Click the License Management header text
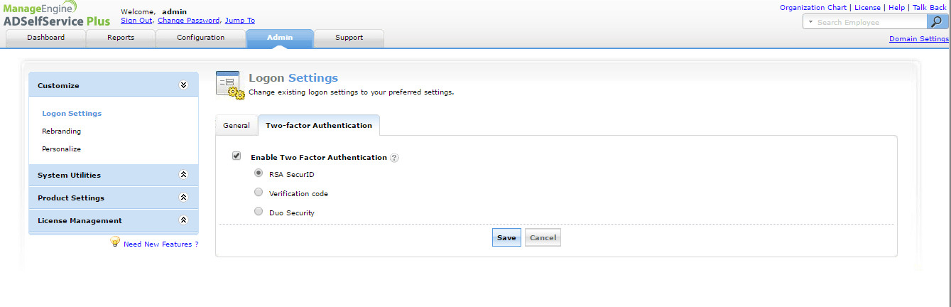This screenshot has width=951, height=307. point(80,220)
